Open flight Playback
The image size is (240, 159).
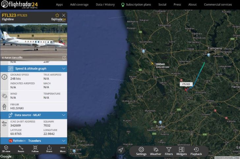coord(196,151)
